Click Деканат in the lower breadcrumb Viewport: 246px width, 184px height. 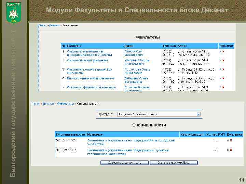click(x=48, y=104)
